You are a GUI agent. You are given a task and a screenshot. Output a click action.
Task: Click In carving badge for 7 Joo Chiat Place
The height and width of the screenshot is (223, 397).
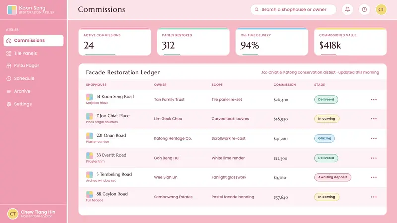pos(327,119)
